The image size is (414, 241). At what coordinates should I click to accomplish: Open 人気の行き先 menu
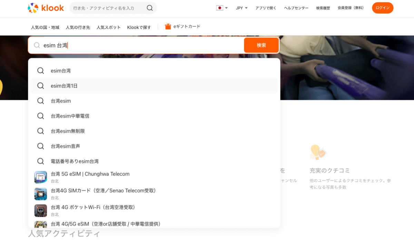point(78,27)
